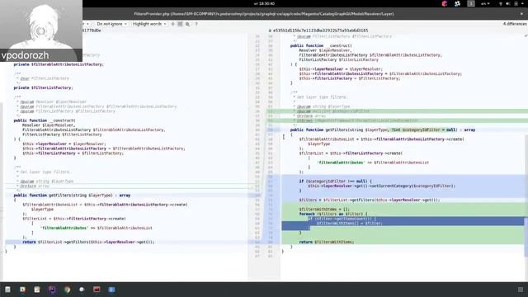The image size is (528, 297).
Task: Click the window title 'FiltersProvider.php' bar
Action: 264,14
